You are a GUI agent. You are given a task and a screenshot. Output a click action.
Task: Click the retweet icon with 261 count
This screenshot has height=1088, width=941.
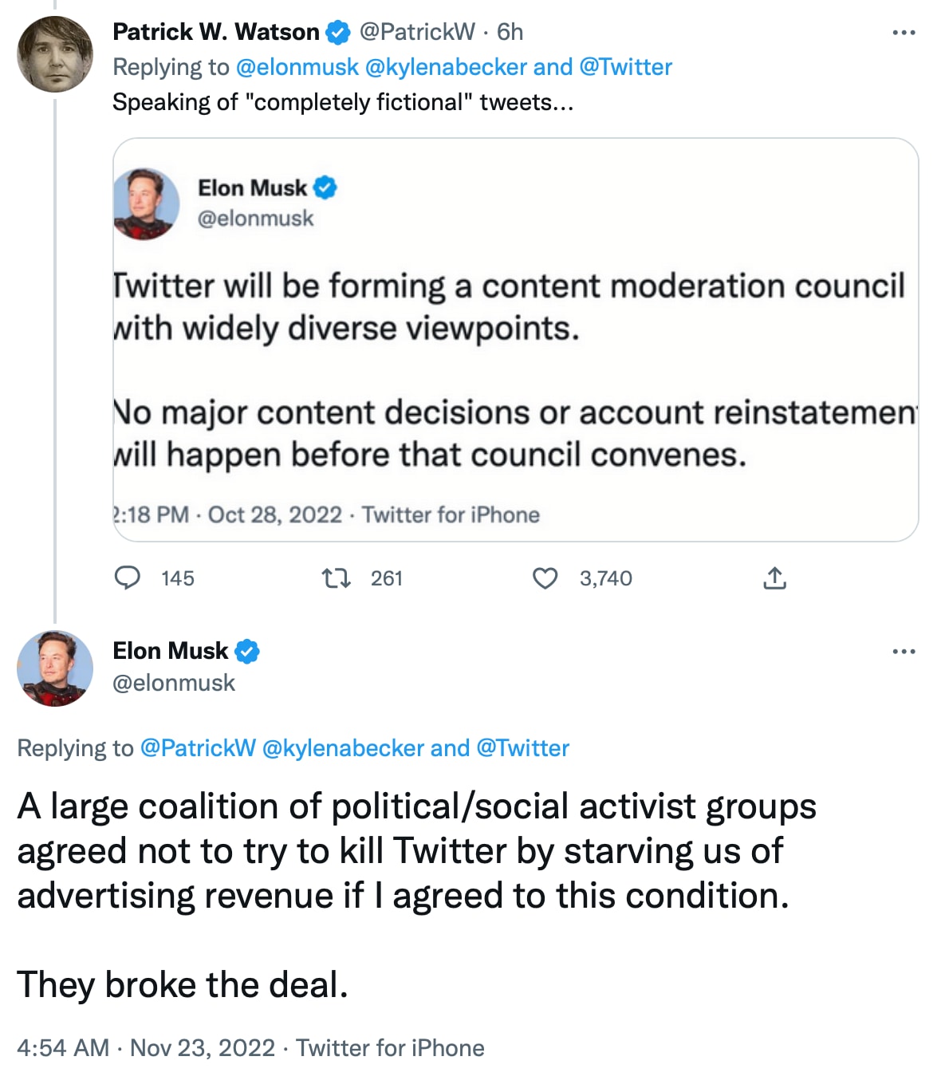click(336, 578)
